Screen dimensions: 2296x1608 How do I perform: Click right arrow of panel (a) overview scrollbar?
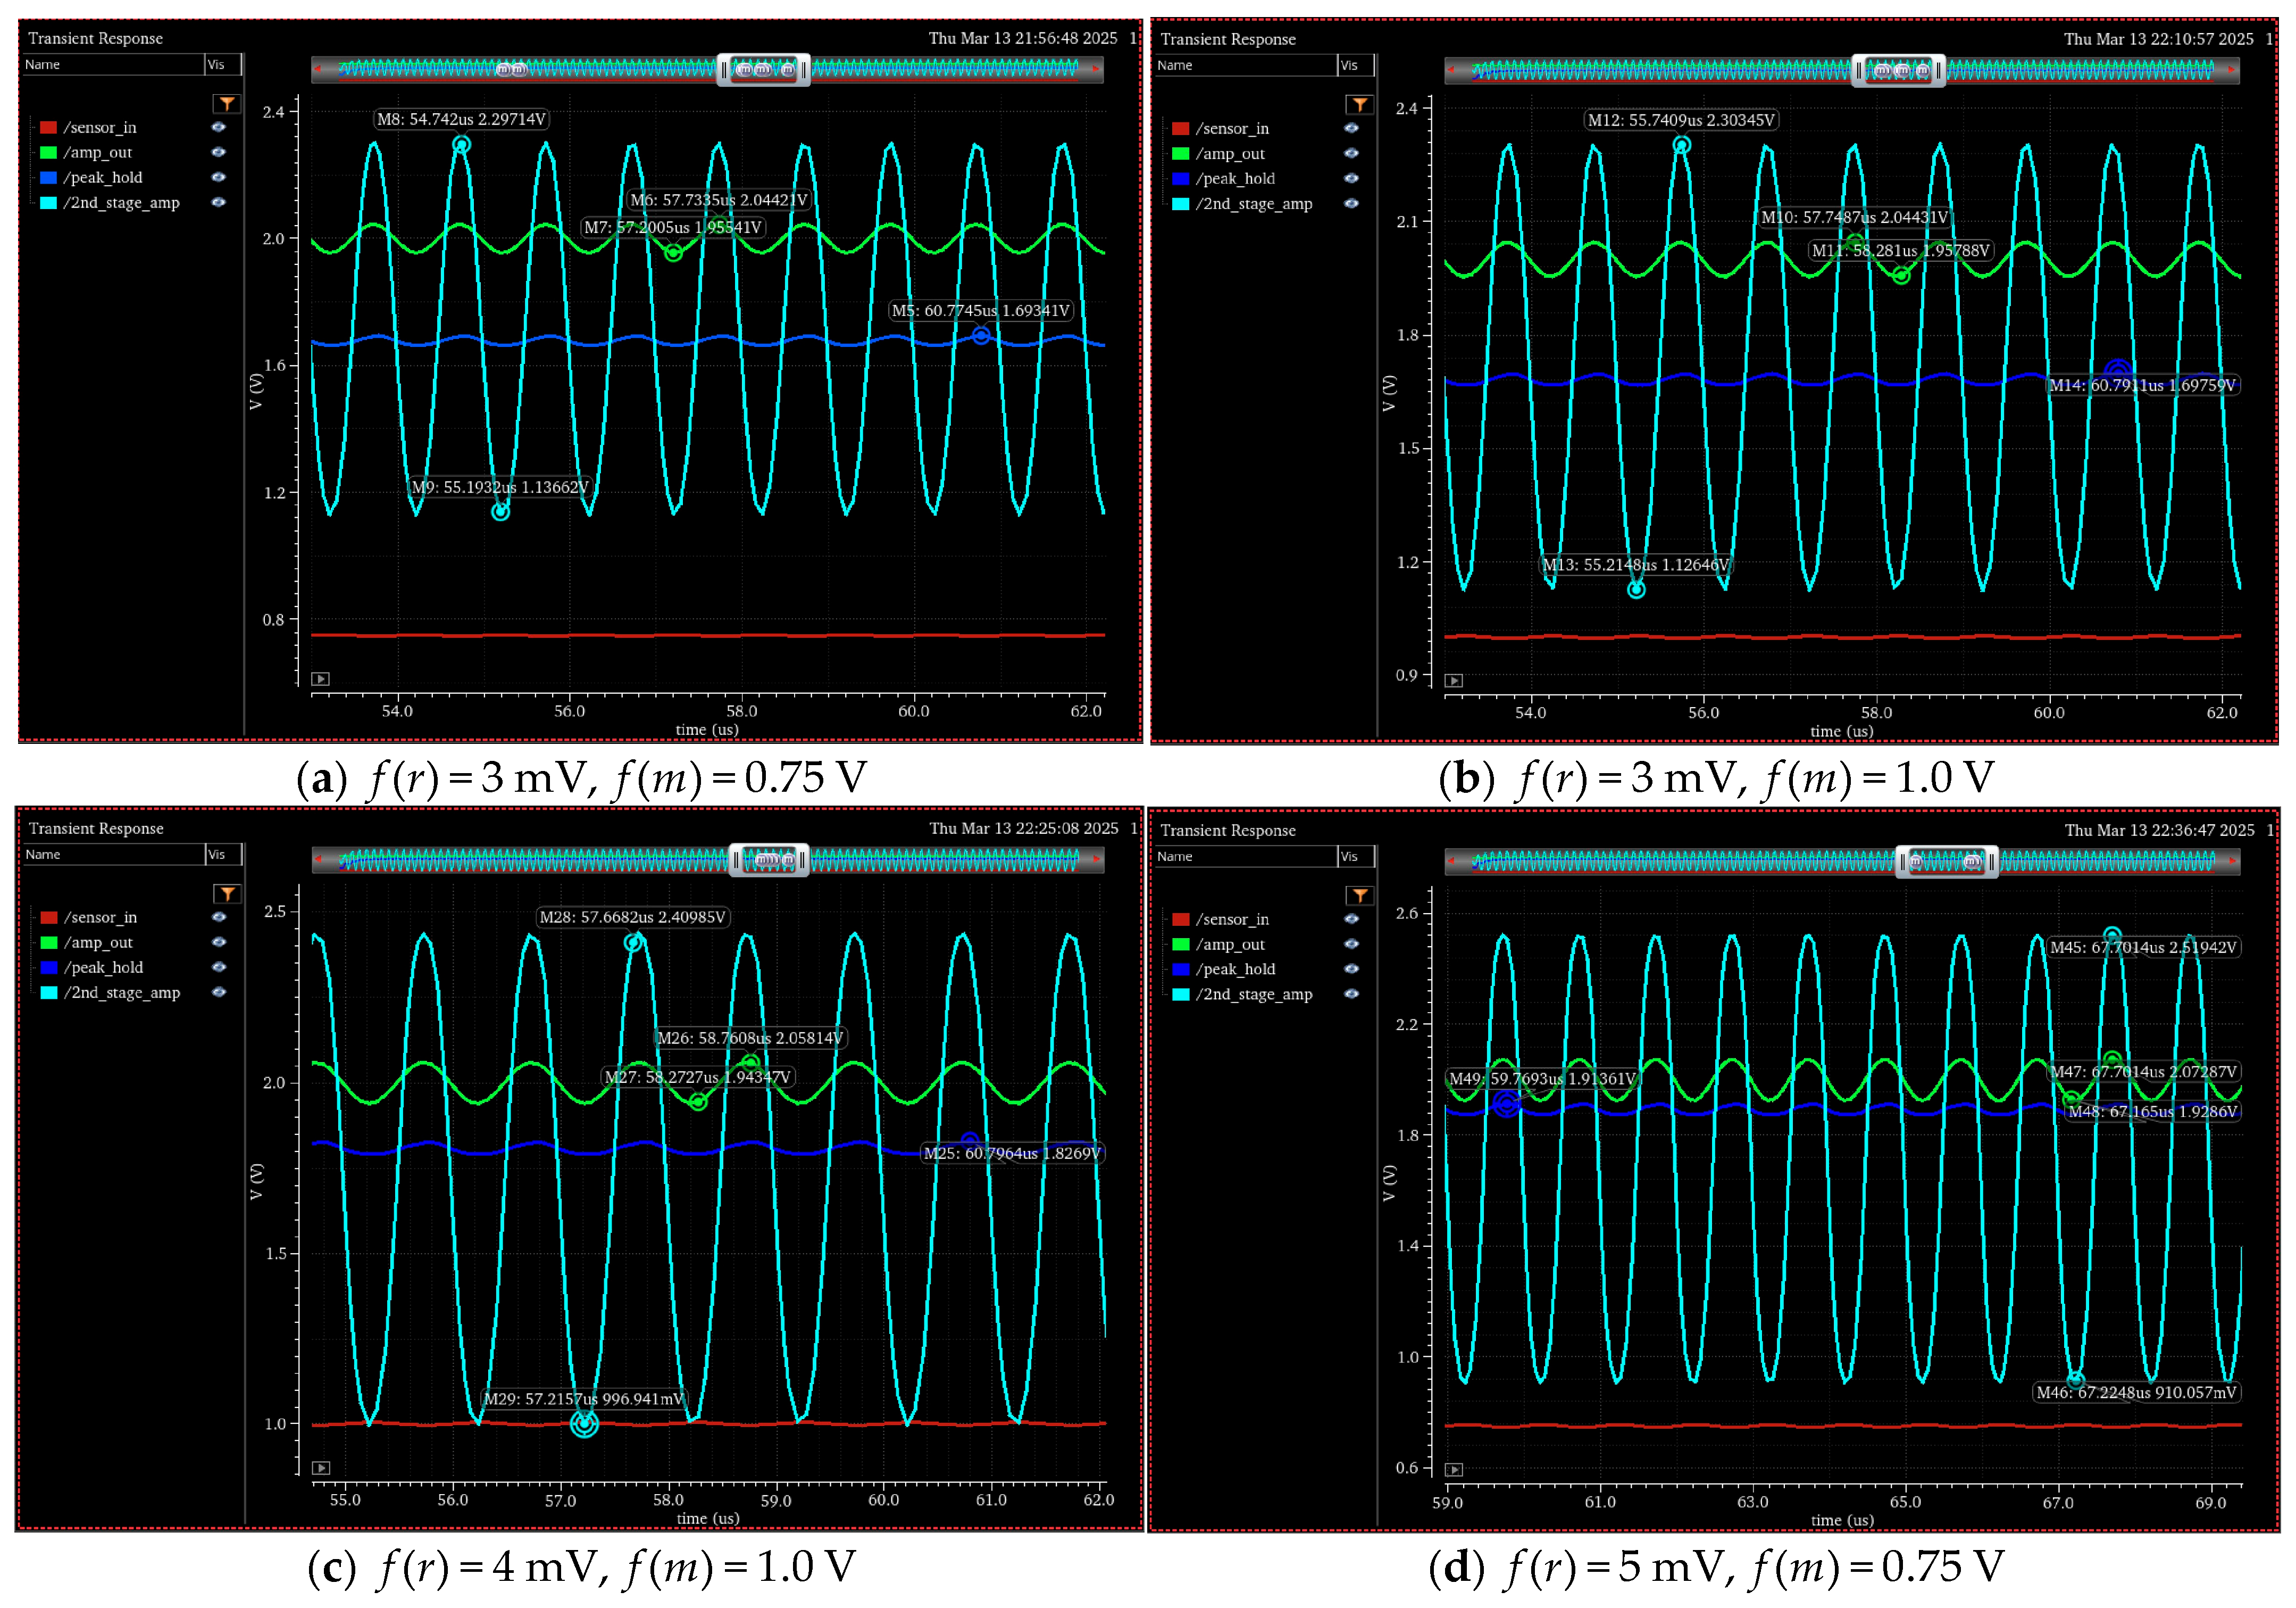click(x=1096, y=70)
